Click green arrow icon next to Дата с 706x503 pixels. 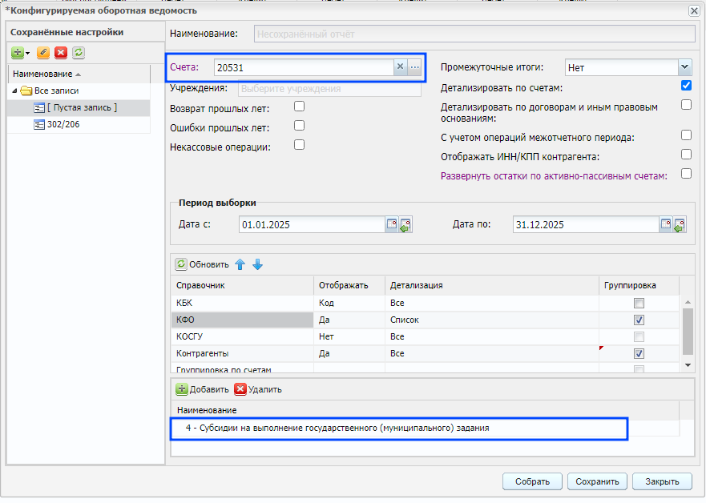[x=405, y=224]
